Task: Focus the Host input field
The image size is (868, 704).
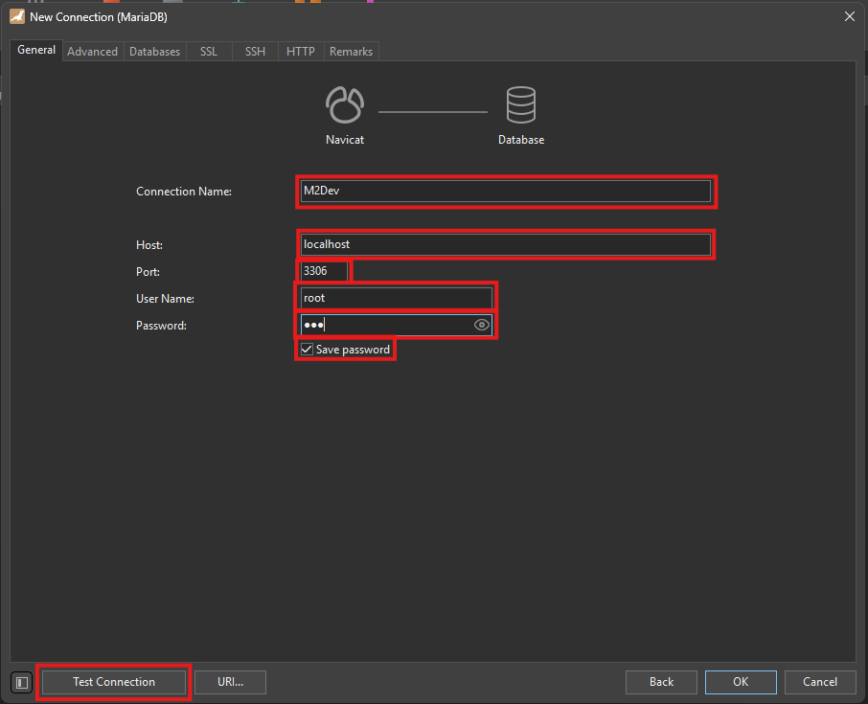Action: [505, 244]
